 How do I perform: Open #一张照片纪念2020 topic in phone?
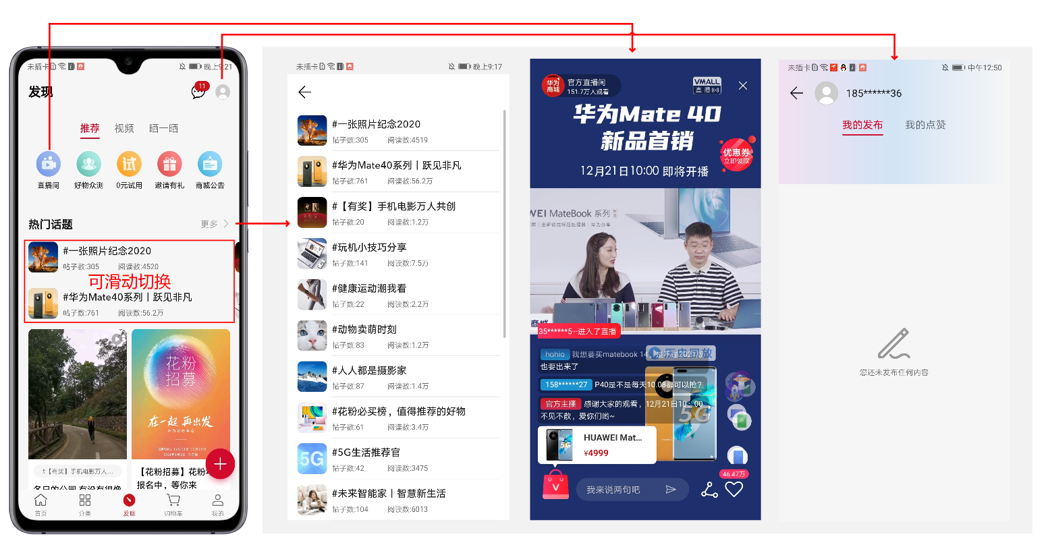click(x=130, y=258)
